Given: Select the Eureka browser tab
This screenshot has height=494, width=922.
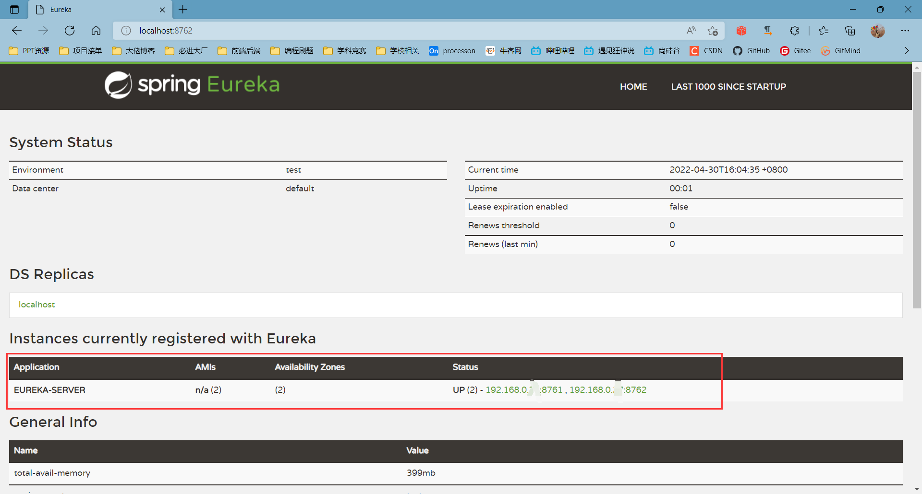Looking at the screenshot, I should point(100,10).
